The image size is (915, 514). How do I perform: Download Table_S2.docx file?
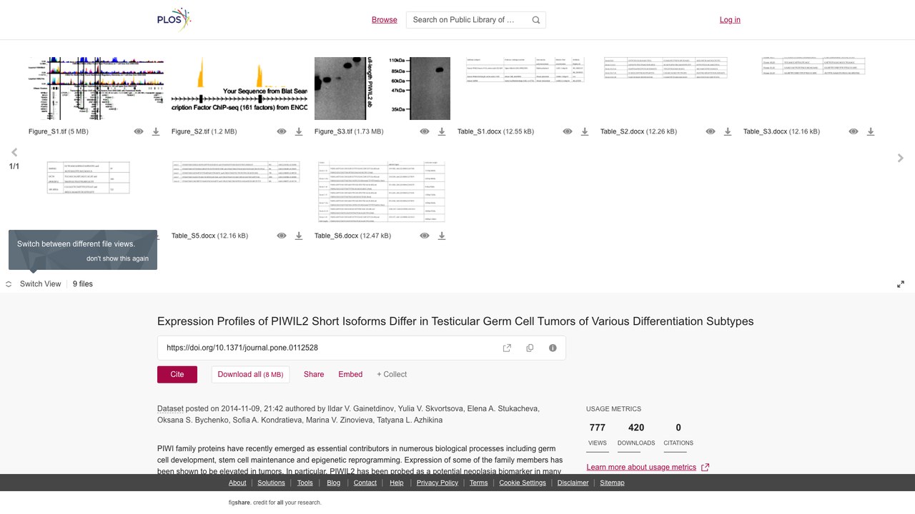point(728,131)
